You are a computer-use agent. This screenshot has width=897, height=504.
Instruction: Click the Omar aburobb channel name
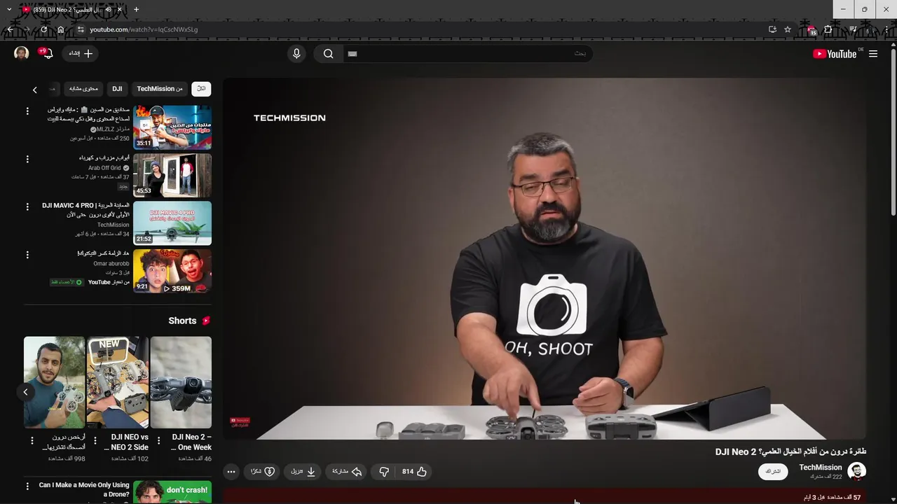pos(111,263)
